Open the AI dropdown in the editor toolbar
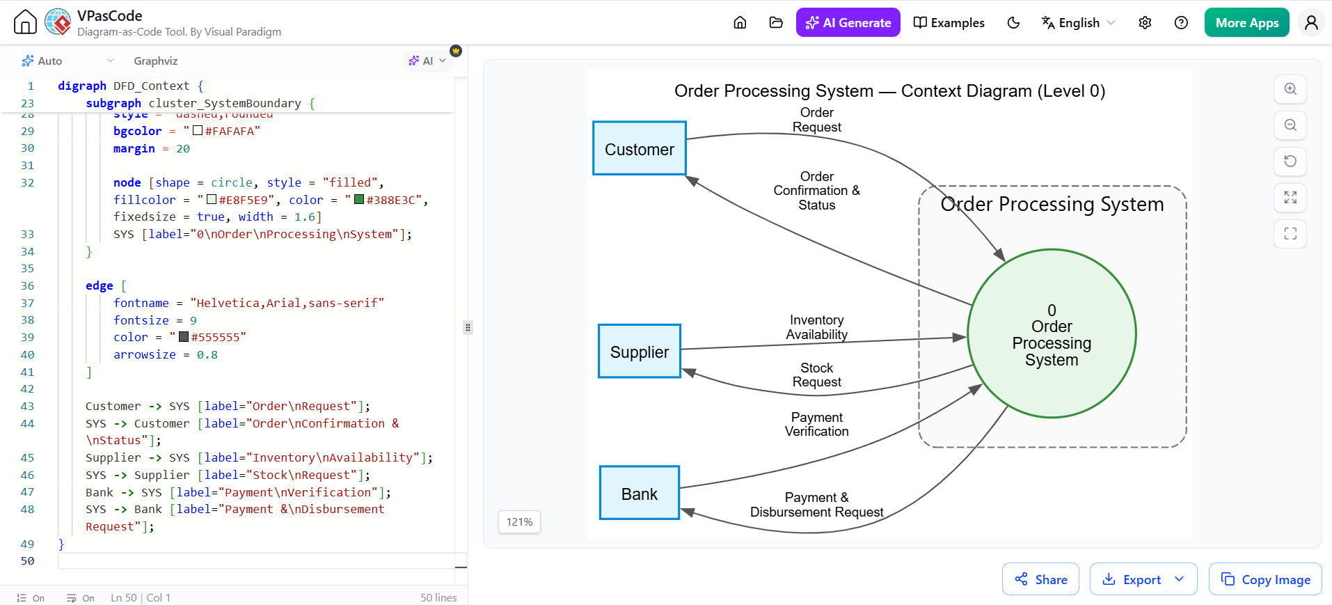The height and width of the screenshot is (605, 1332). 427,61
